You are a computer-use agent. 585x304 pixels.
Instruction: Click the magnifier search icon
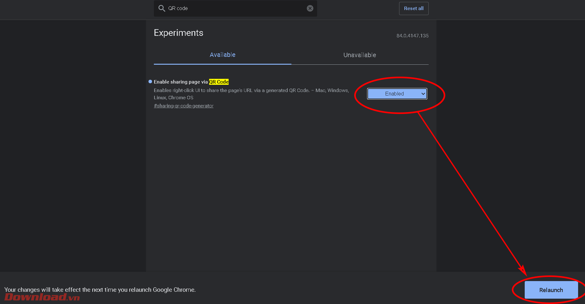(162, 8)
